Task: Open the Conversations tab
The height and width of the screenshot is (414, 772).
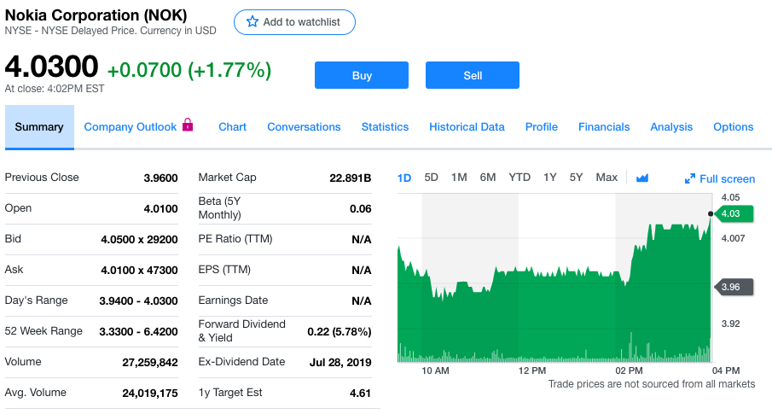Action: click(x=304, y=127)
